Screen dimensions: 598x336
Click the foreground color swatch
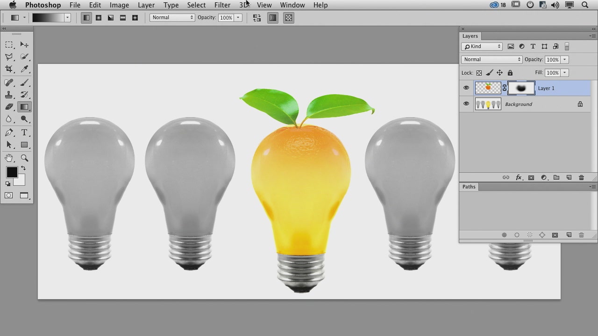pyautogui.click(x=12, y=172)
